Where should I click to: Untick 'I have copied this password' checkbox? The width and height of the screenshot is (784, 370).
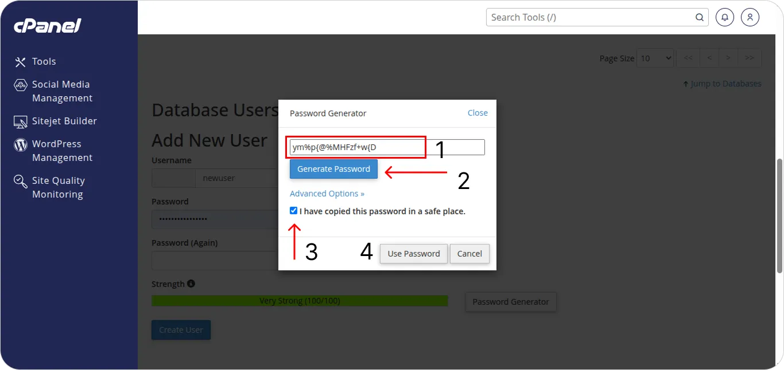pyautogui.click(x=294, y=211)
